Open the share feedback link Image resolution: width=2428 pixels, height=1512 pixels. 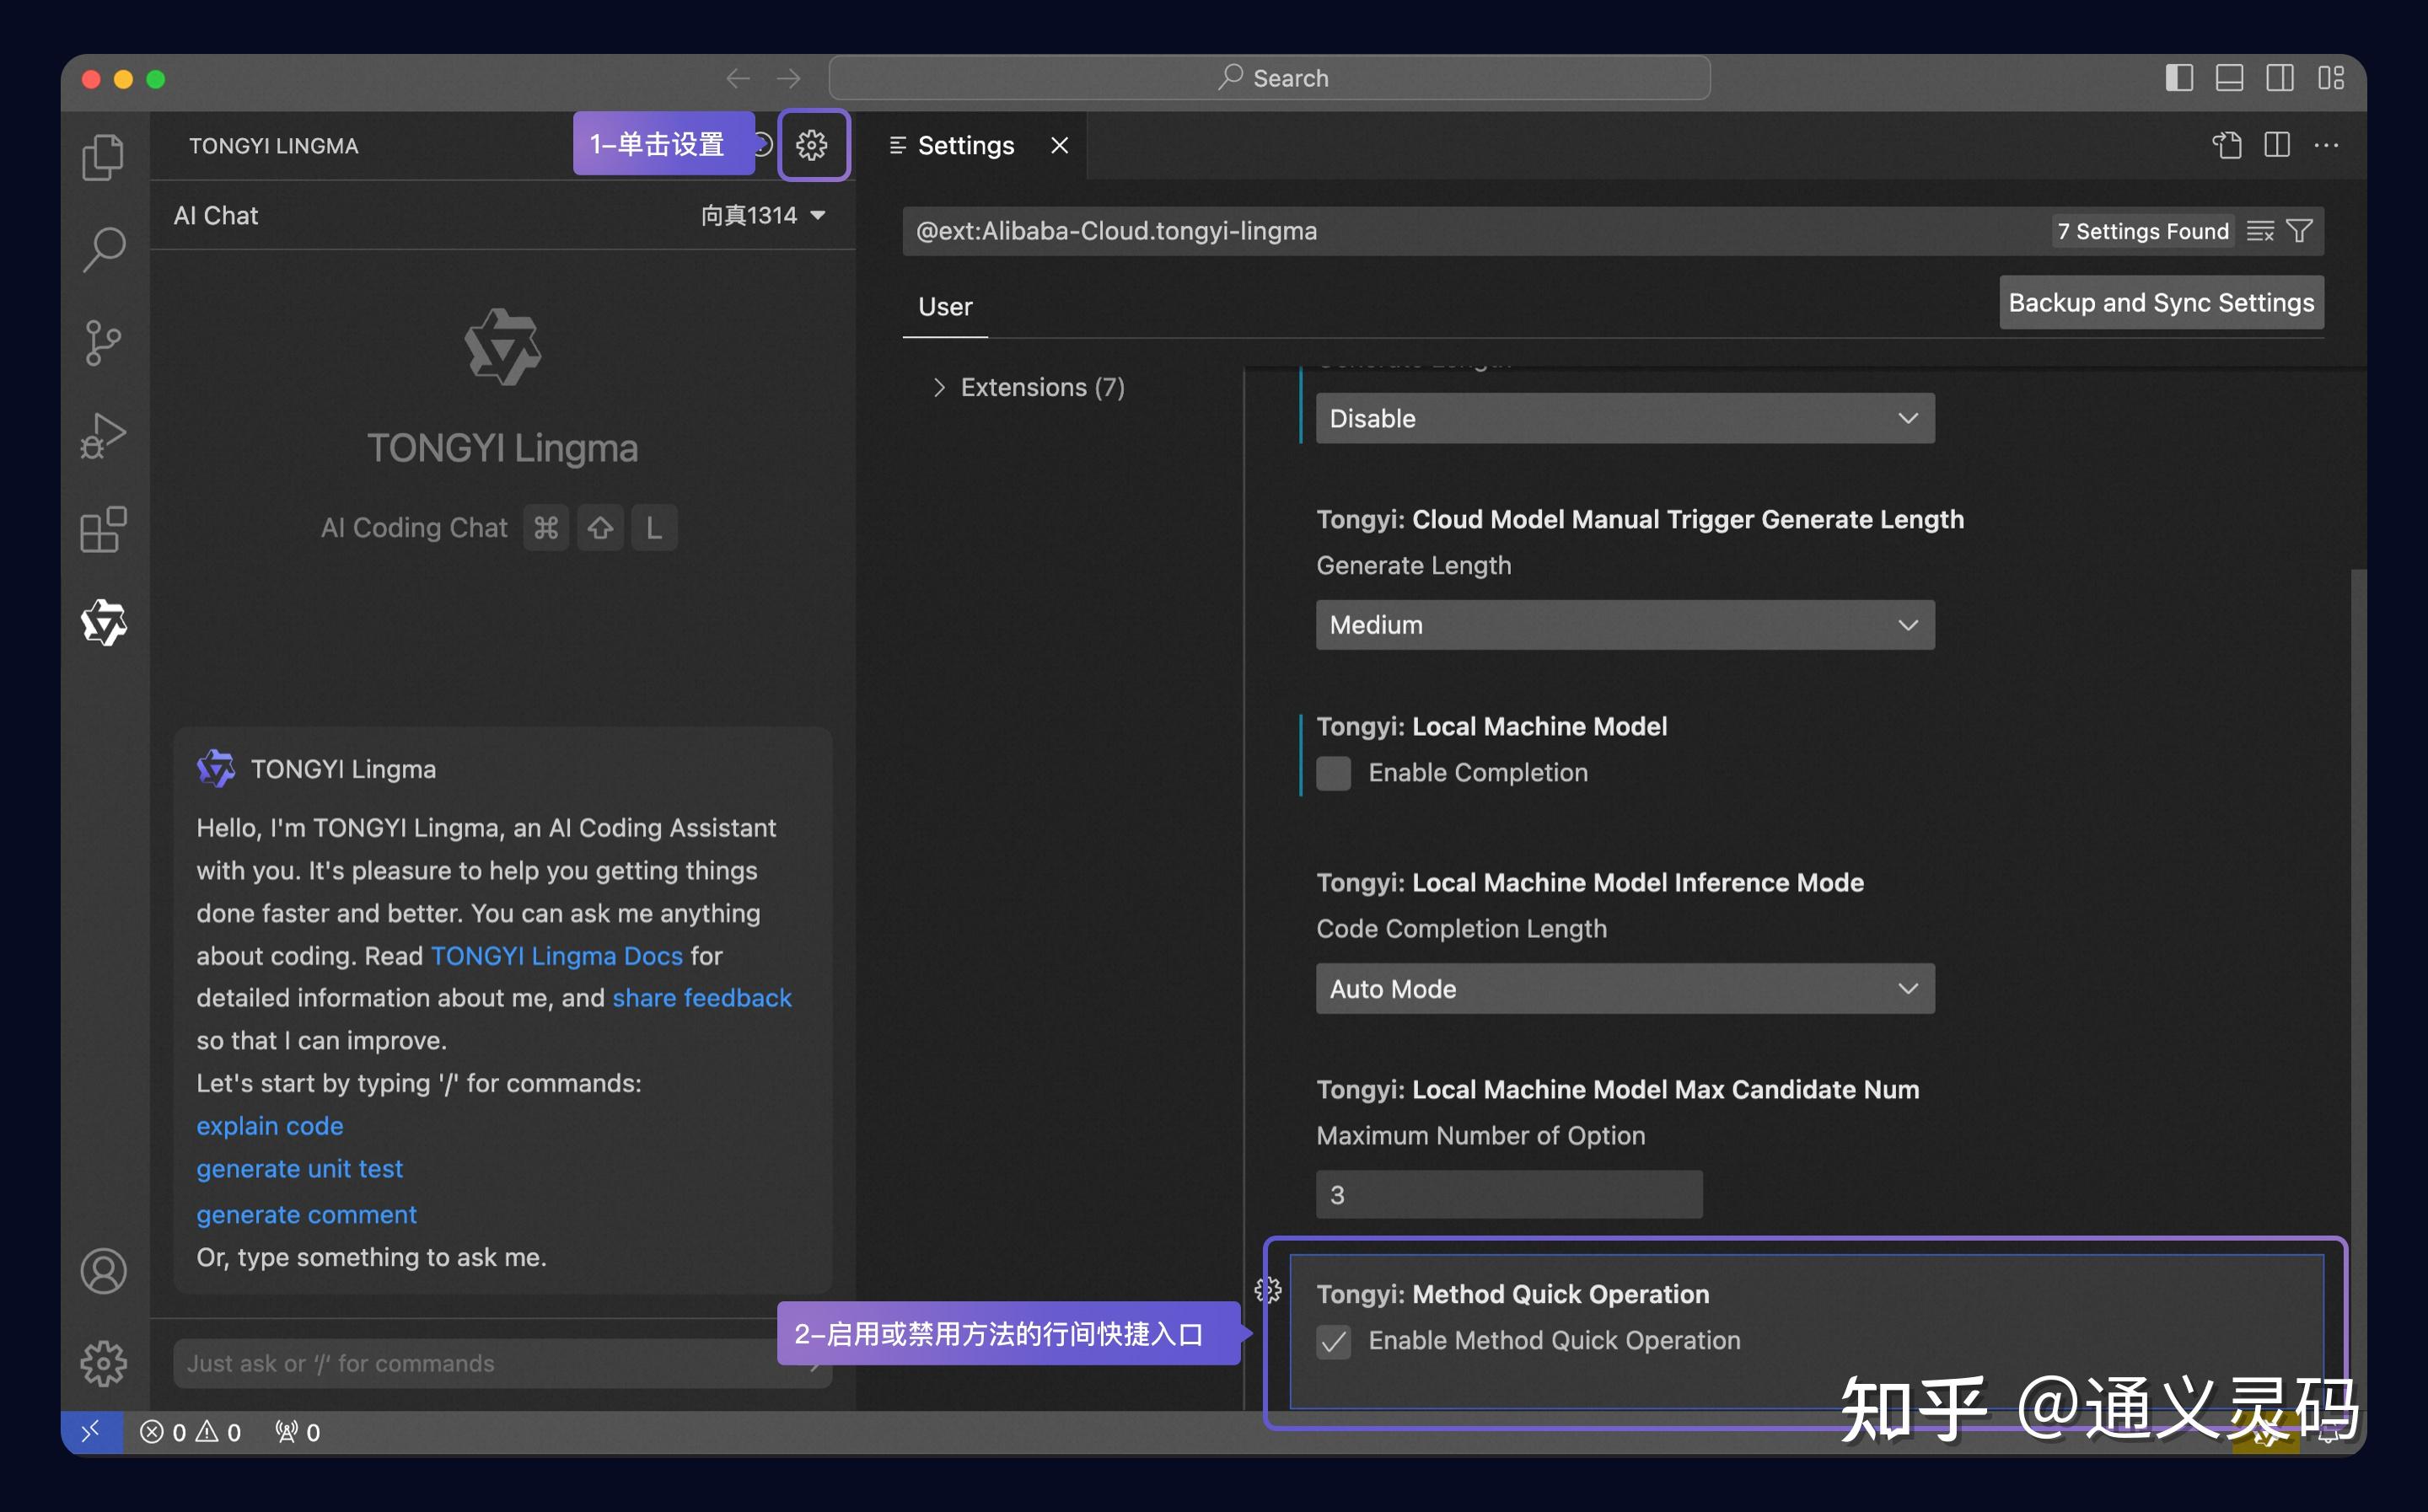click(x=702, y=998)
